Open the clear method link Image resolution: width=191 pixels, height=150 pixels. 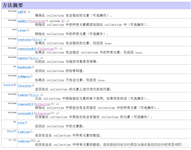(x=22, y=30)
